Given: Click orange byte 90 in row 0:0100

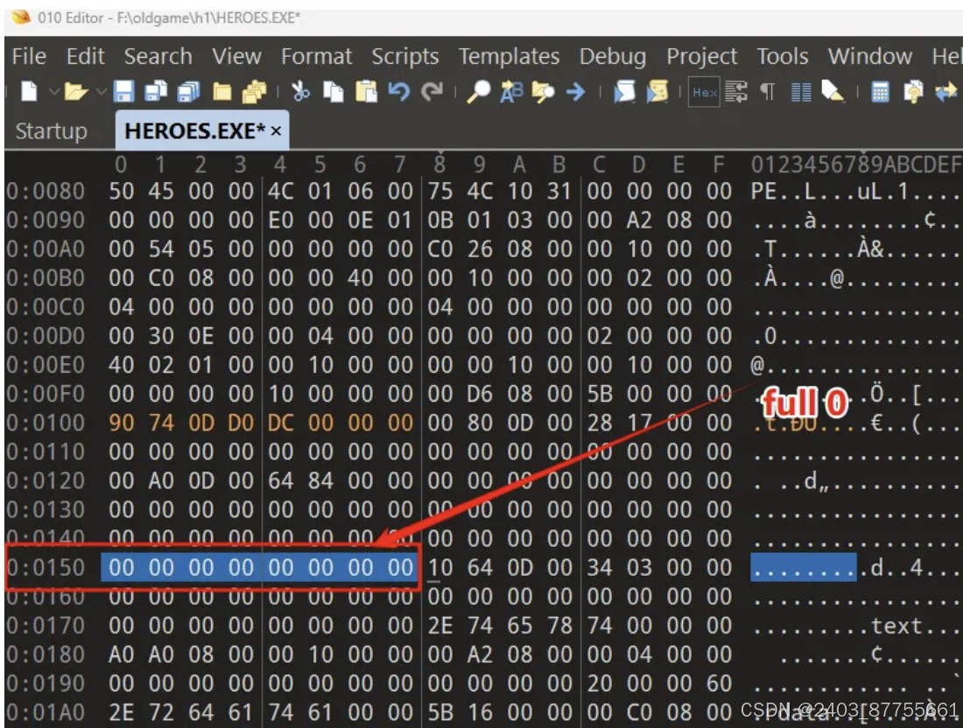Looking at the screenshot, I should pyautogui.click(x=121, y=423).
